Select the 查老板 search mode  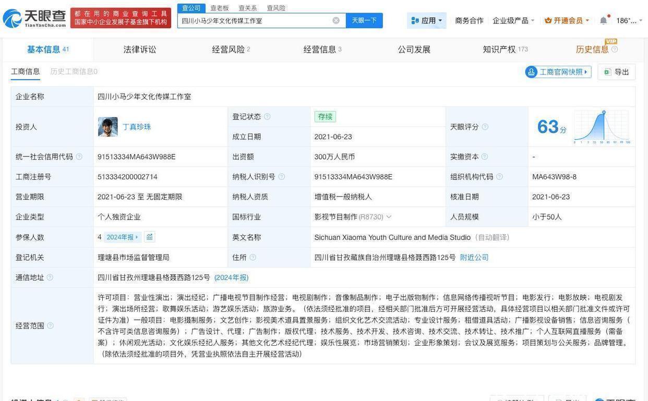point(220,8)
